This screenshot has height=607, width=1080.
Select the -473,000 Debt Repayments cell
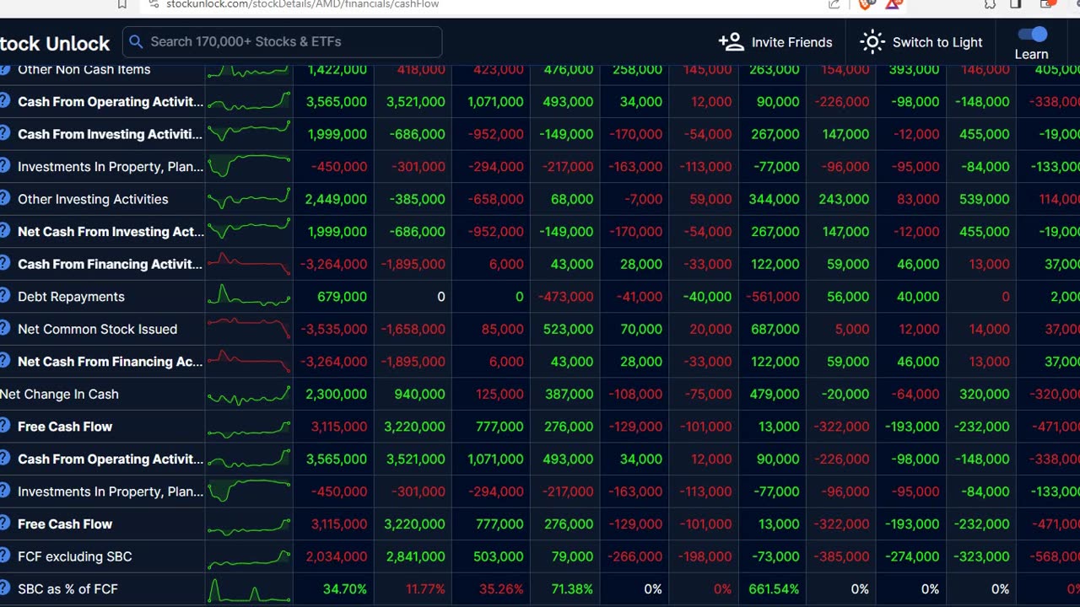[565, 297]
